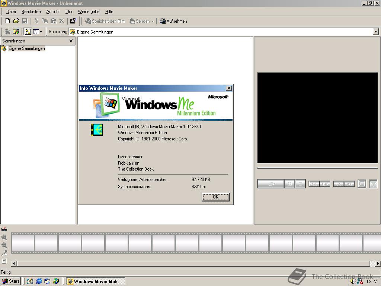The image size is (381, 286).
Task: Click the previous frame button
Action: point(314,184)
